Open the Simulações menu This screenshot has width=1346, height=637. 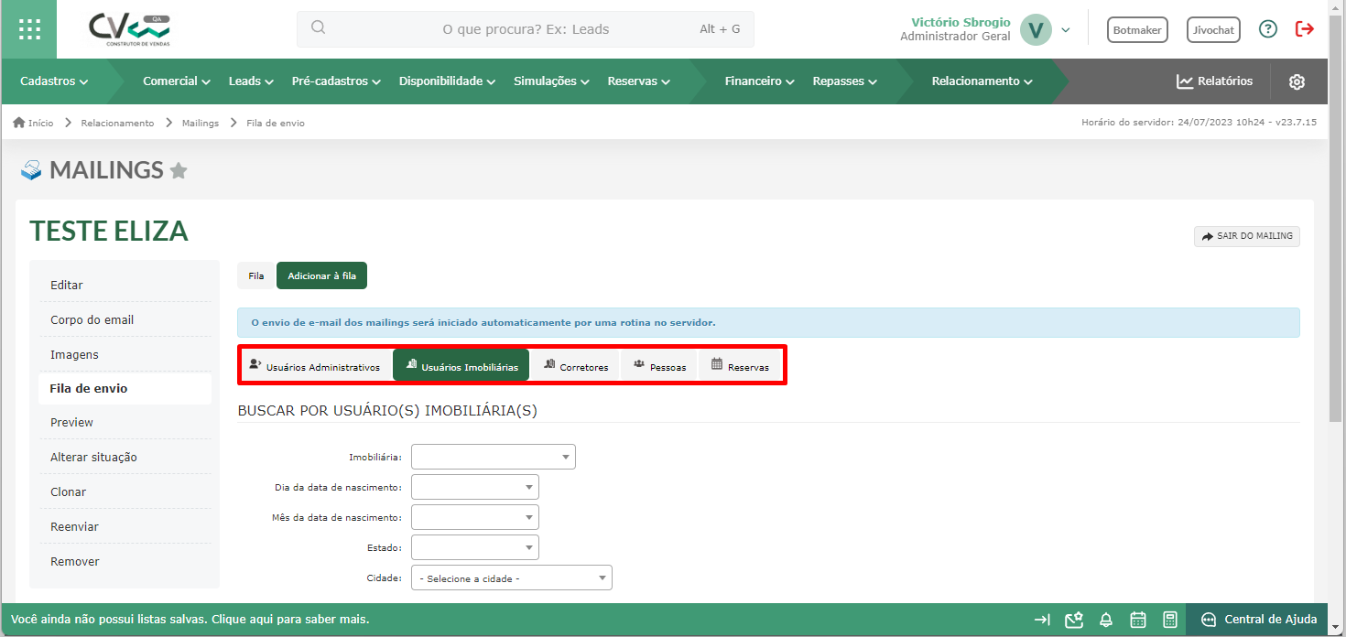pyautogui.click(x=551, y=81)
